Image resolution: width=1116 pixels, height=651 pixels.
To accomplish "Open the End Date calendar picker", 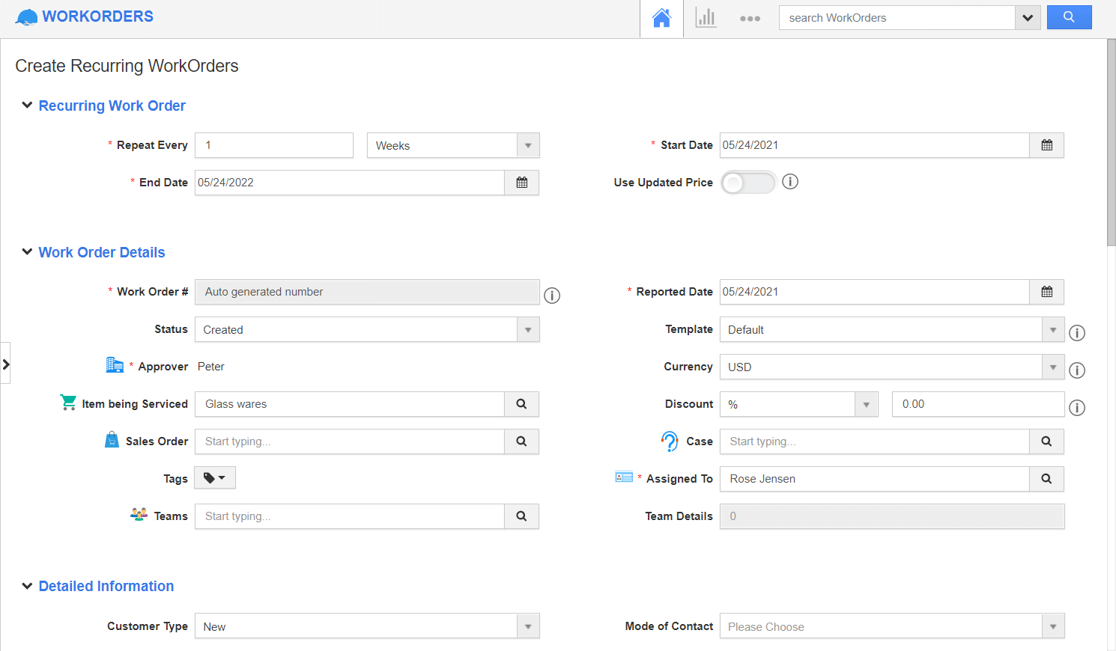I will (x=521, y=183).
